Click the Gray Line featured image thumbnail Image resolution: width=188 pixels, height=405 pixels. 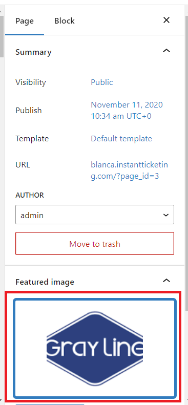[95, 349]
